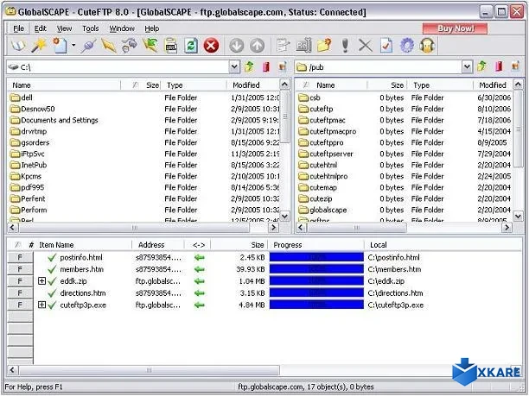Image resolution: width=529 pixels, height=396 pixels.
Task: Open Global Options gear icon
Action: (x=407, y=46)
